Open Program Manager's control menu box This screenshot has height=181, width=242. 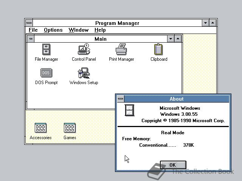(29, 23)
